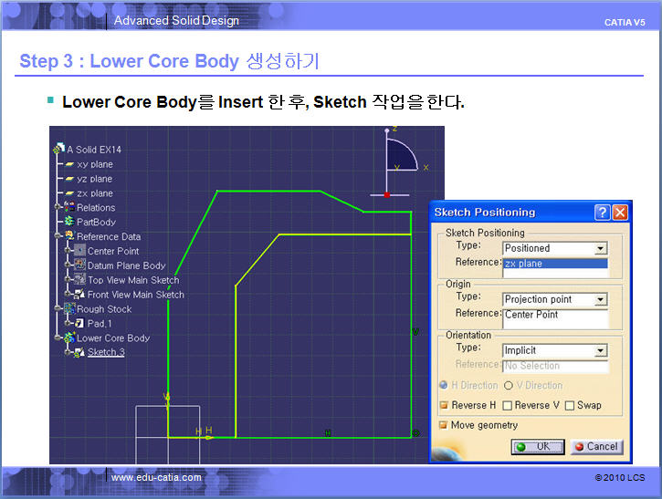The height and width of the screenshot is (499, 662).
Task: Expand the Datum Plane Body node
Action: tap(68, 265)
